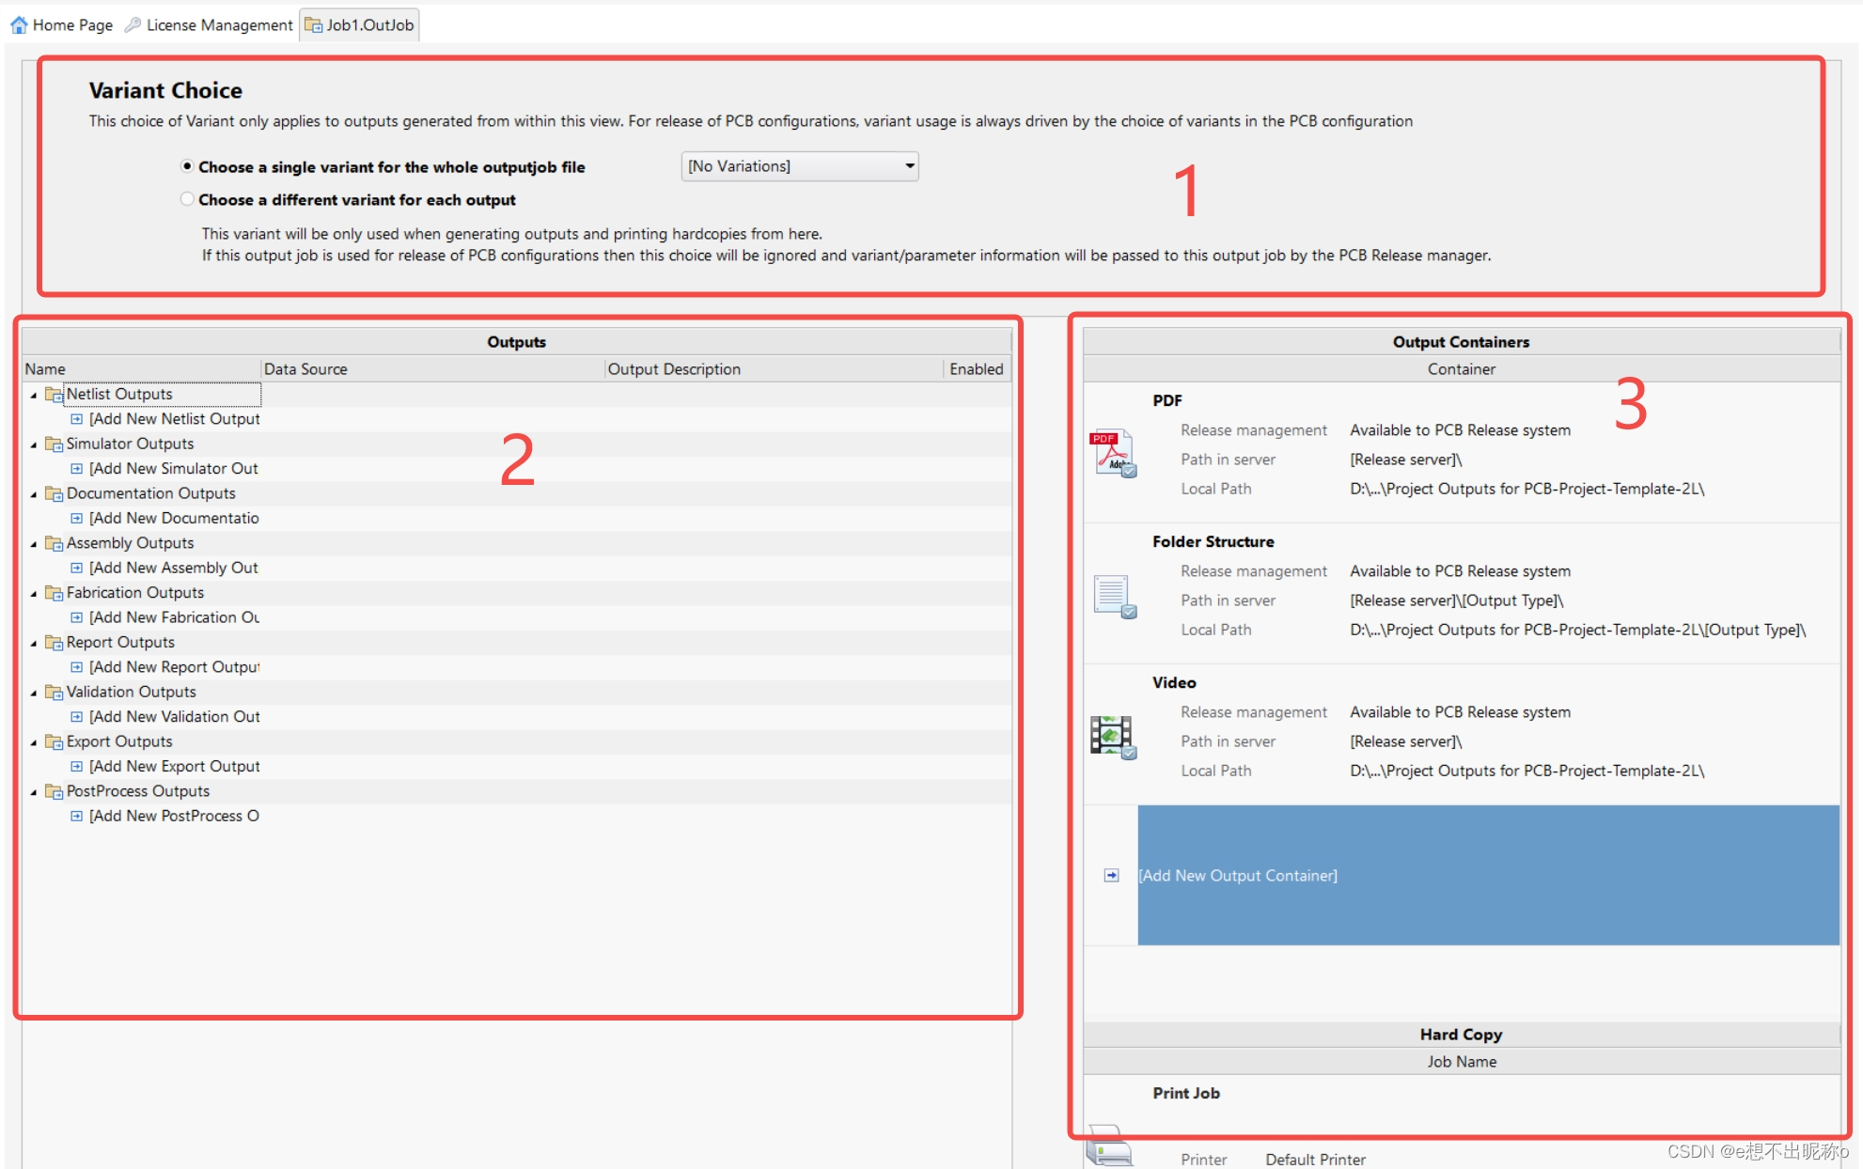The width and height of the screenshot is (1863, 1169).
Task: Select single variant for whole outputjob radio
Action: (187, 166)
